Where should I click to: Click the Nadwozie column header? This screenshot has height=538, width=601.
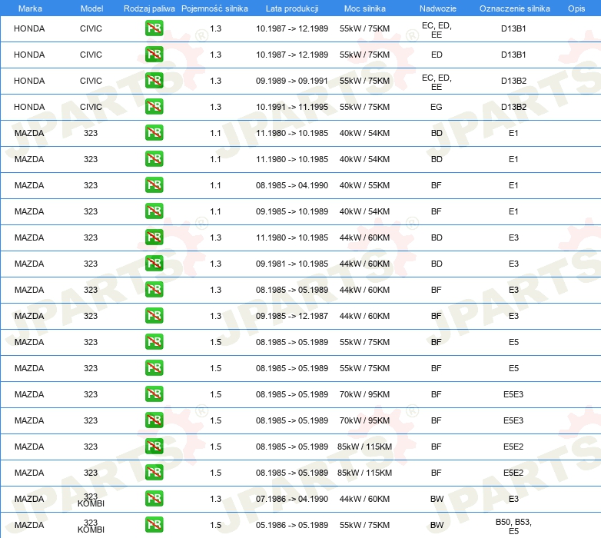click(x=438, y=8)
